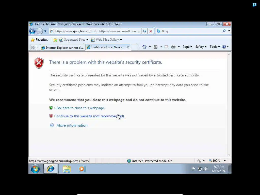Launch Windows Media Player taskbar icon
Image resolution: width=260 pixels, height=195 pixels.
[82, 169]
